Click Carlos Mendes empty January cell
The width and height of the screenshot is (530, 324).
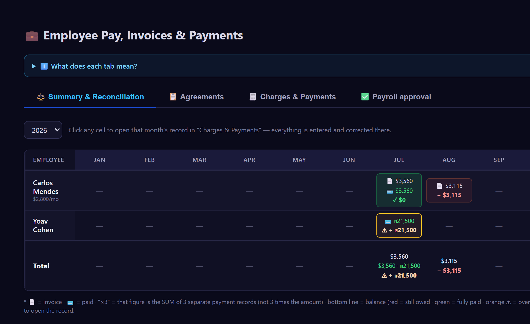[100, 191]
